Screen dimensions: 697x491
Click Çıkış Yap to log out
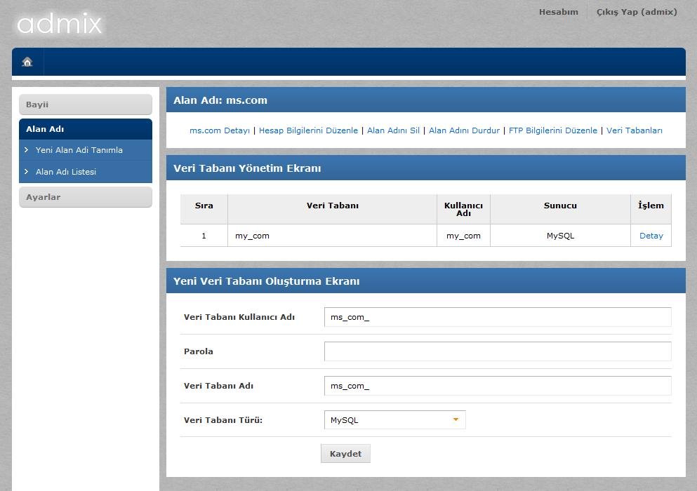tap(636, 11)
